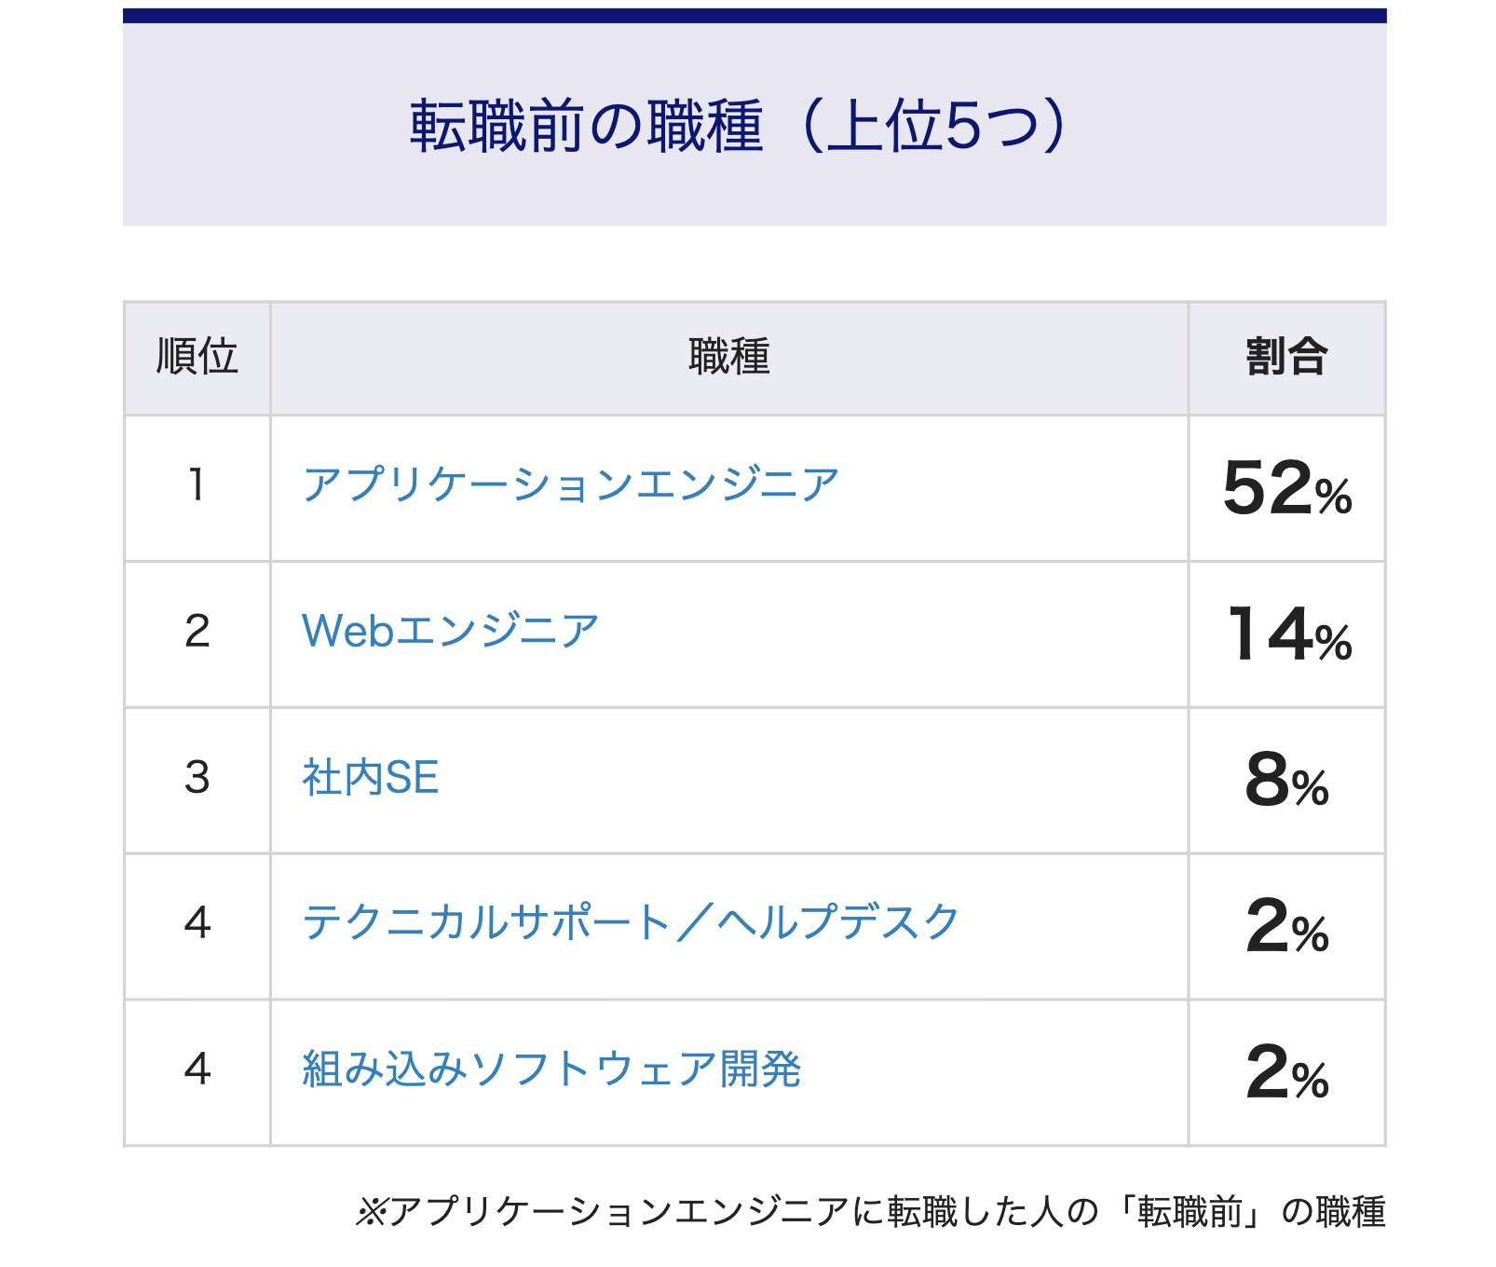Open 組み込みソフトウェア開発 link

click(551, 1069)
